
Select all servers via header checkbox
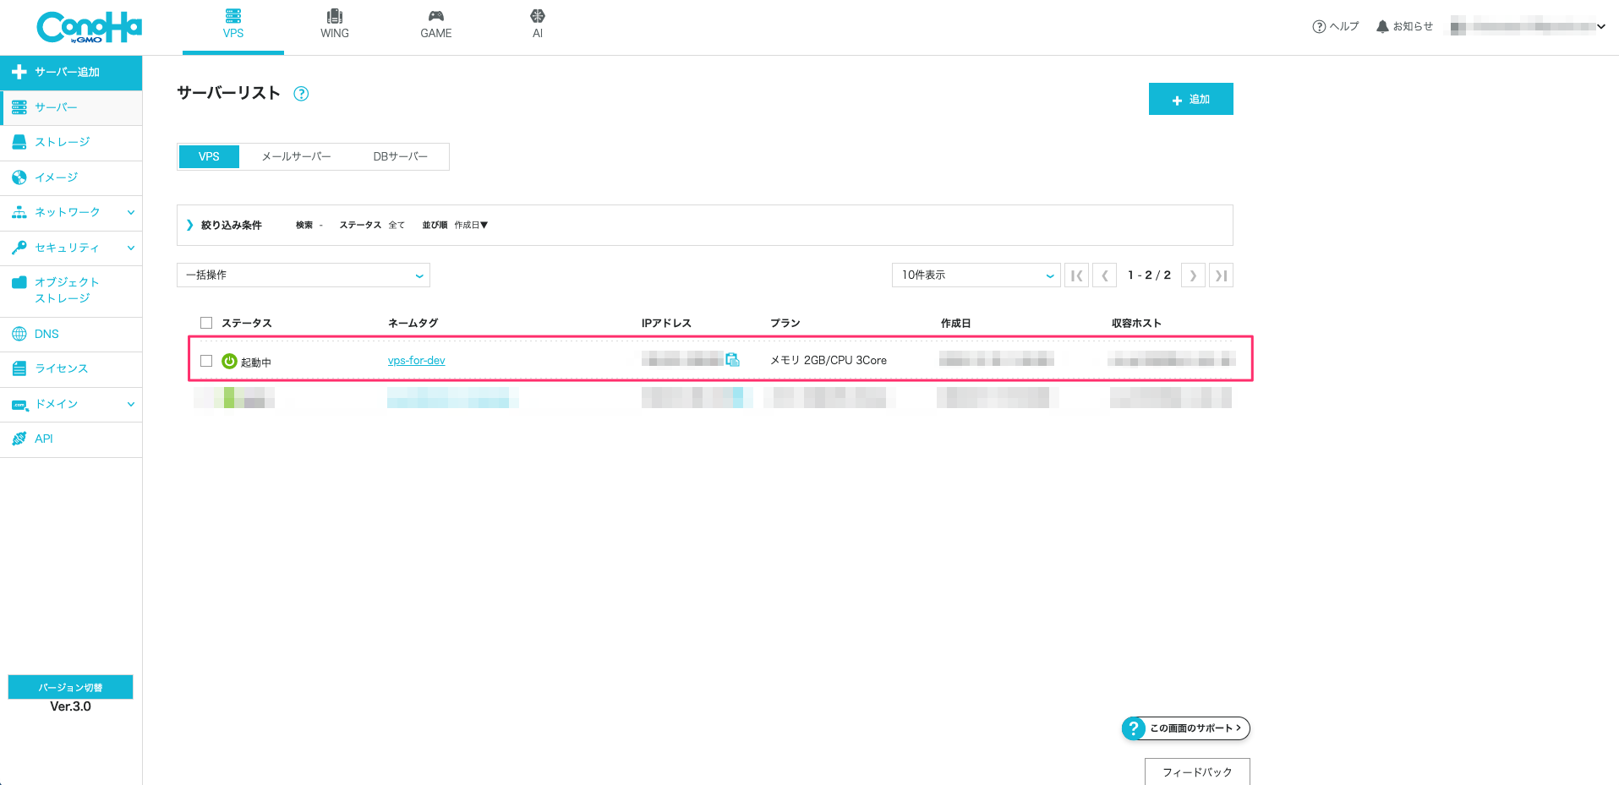[206, 322]
